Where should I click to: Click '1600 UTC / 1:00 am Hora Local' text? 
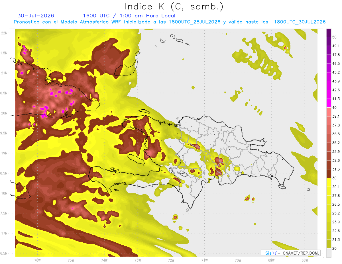pyautogui.click(x=129, y=16)
